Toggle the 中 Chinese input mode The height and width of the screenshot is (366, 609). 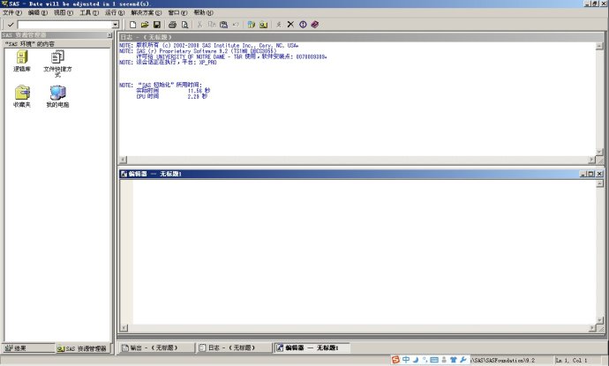click(406, 360)
